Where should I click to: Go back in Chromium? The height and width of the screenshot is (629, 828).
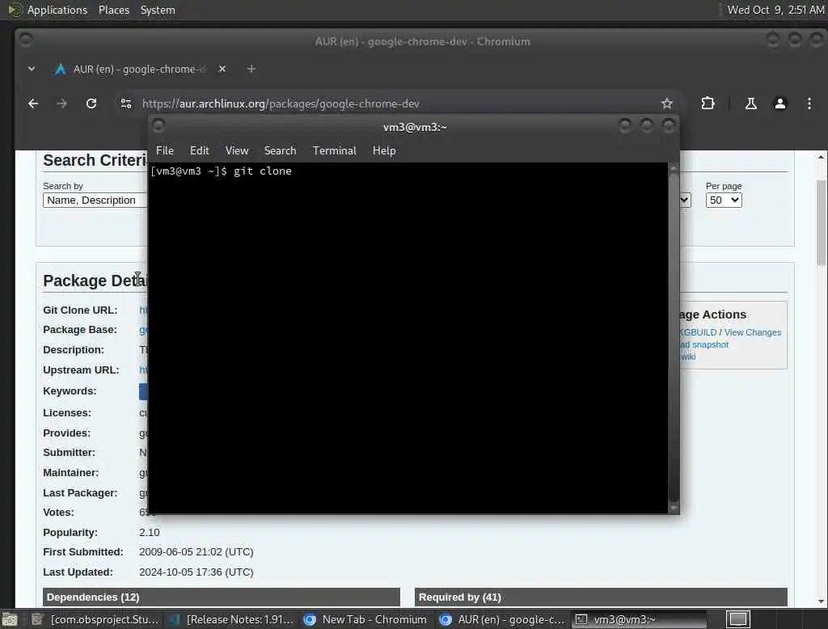tap(32, 103)
